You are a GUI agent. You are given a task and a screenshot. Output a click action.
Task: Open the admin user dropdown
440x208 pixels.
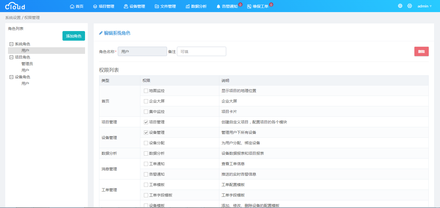coord(425,6)
